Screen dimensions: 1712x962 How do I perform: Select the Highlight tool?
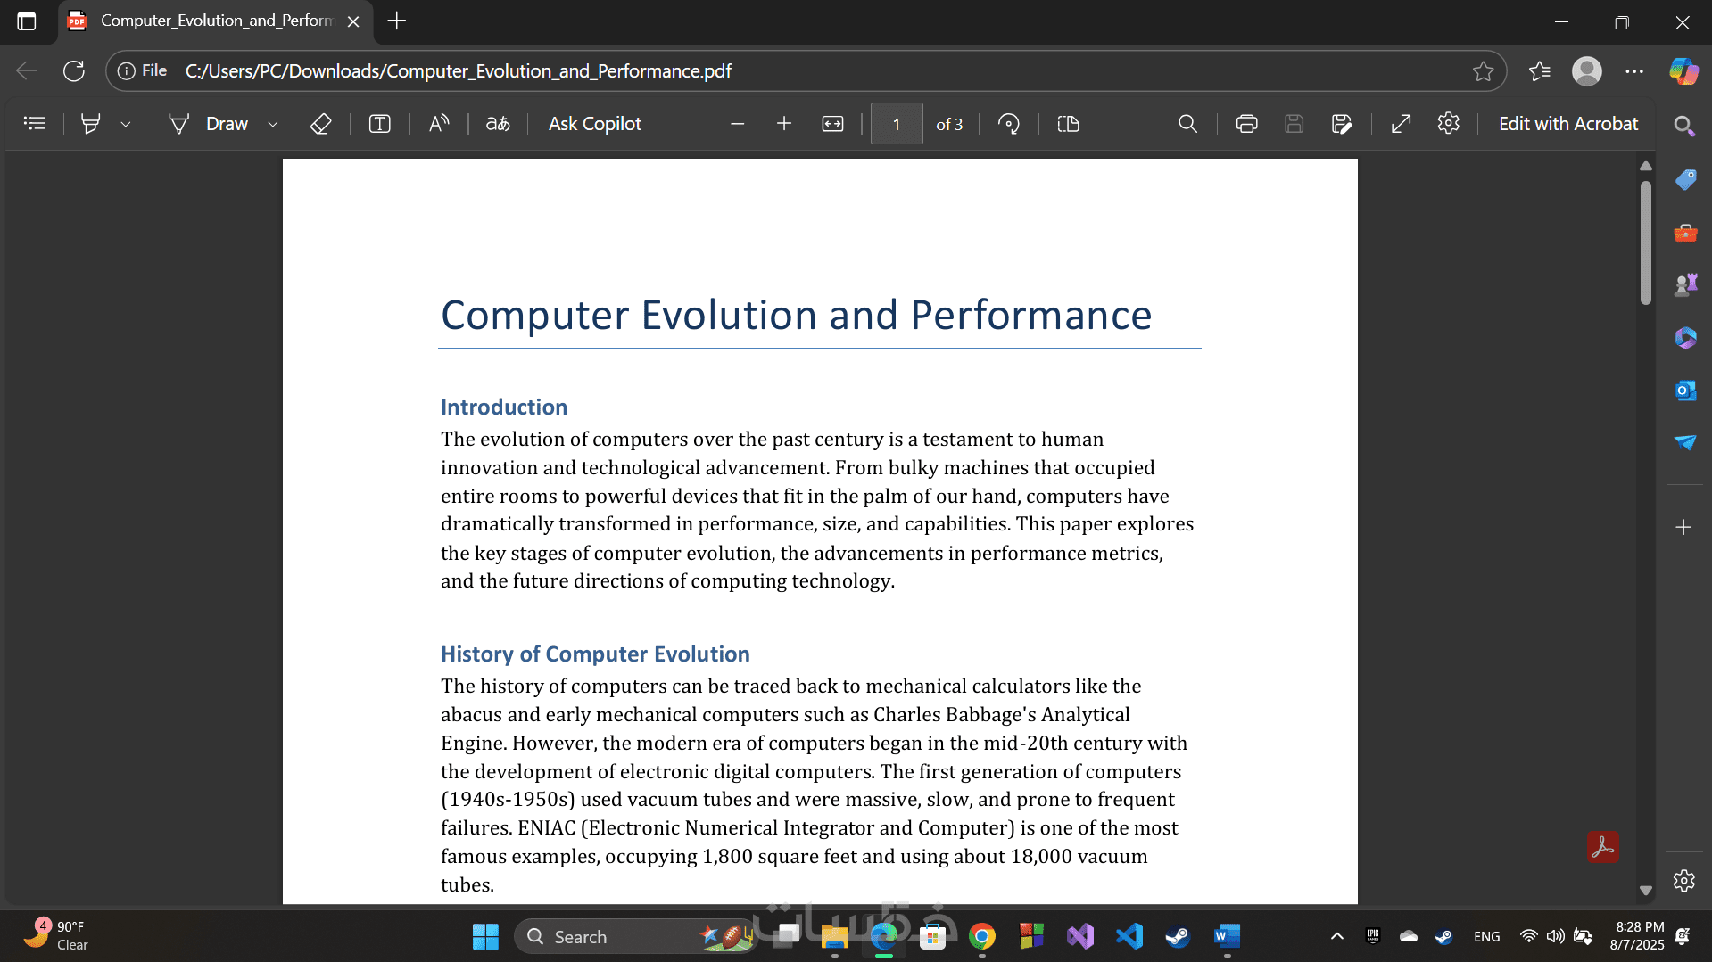(90, 124)
